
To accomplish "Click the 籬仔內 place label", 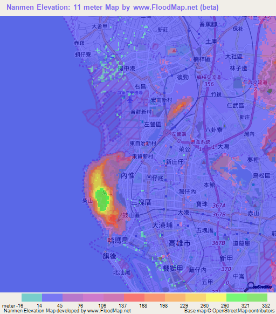I will click(x=197, y=270).
